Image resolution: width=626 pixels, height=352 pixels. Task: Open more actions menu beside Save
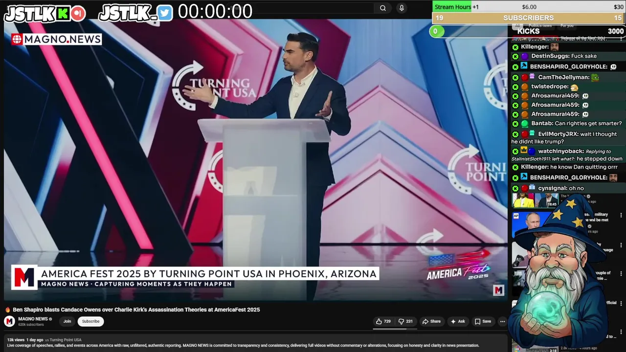click(x=502, y=321)
